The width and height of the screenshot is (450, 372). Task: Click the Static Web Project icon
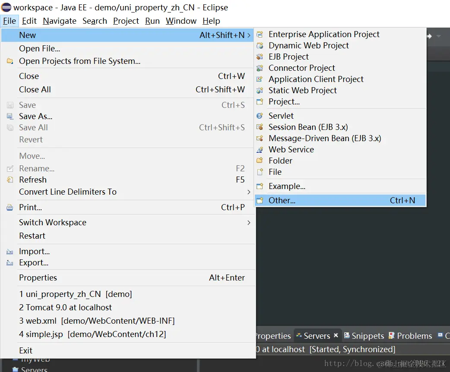260,91
